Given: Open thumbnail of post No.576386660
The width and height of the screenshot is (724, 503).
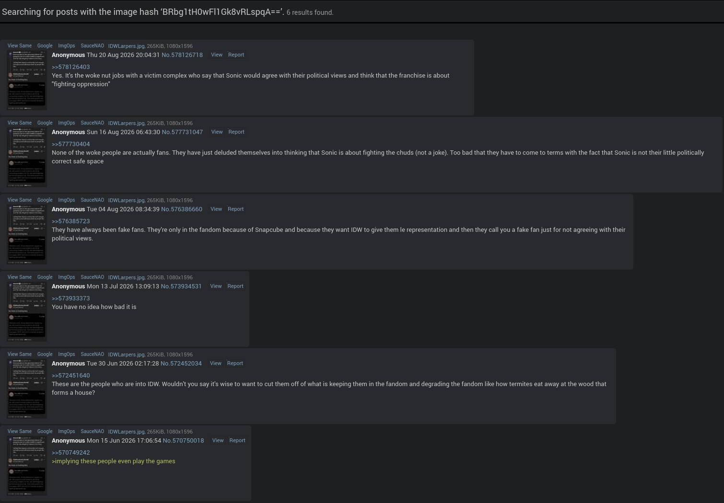Looking at the screenshot, I should (27, 235).
